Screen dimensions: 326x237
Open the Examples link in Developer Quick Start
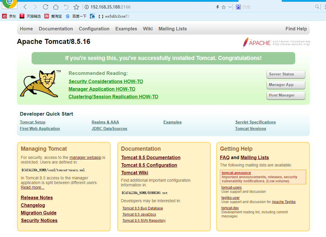point(172,122)
